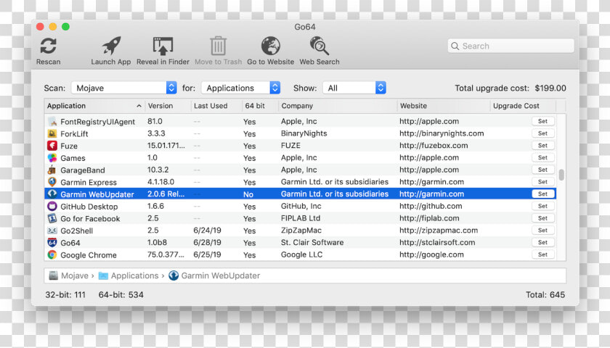This screenshot has width=610, height=348.
Task: Click the Games app icon
Action: click(52, 158)
